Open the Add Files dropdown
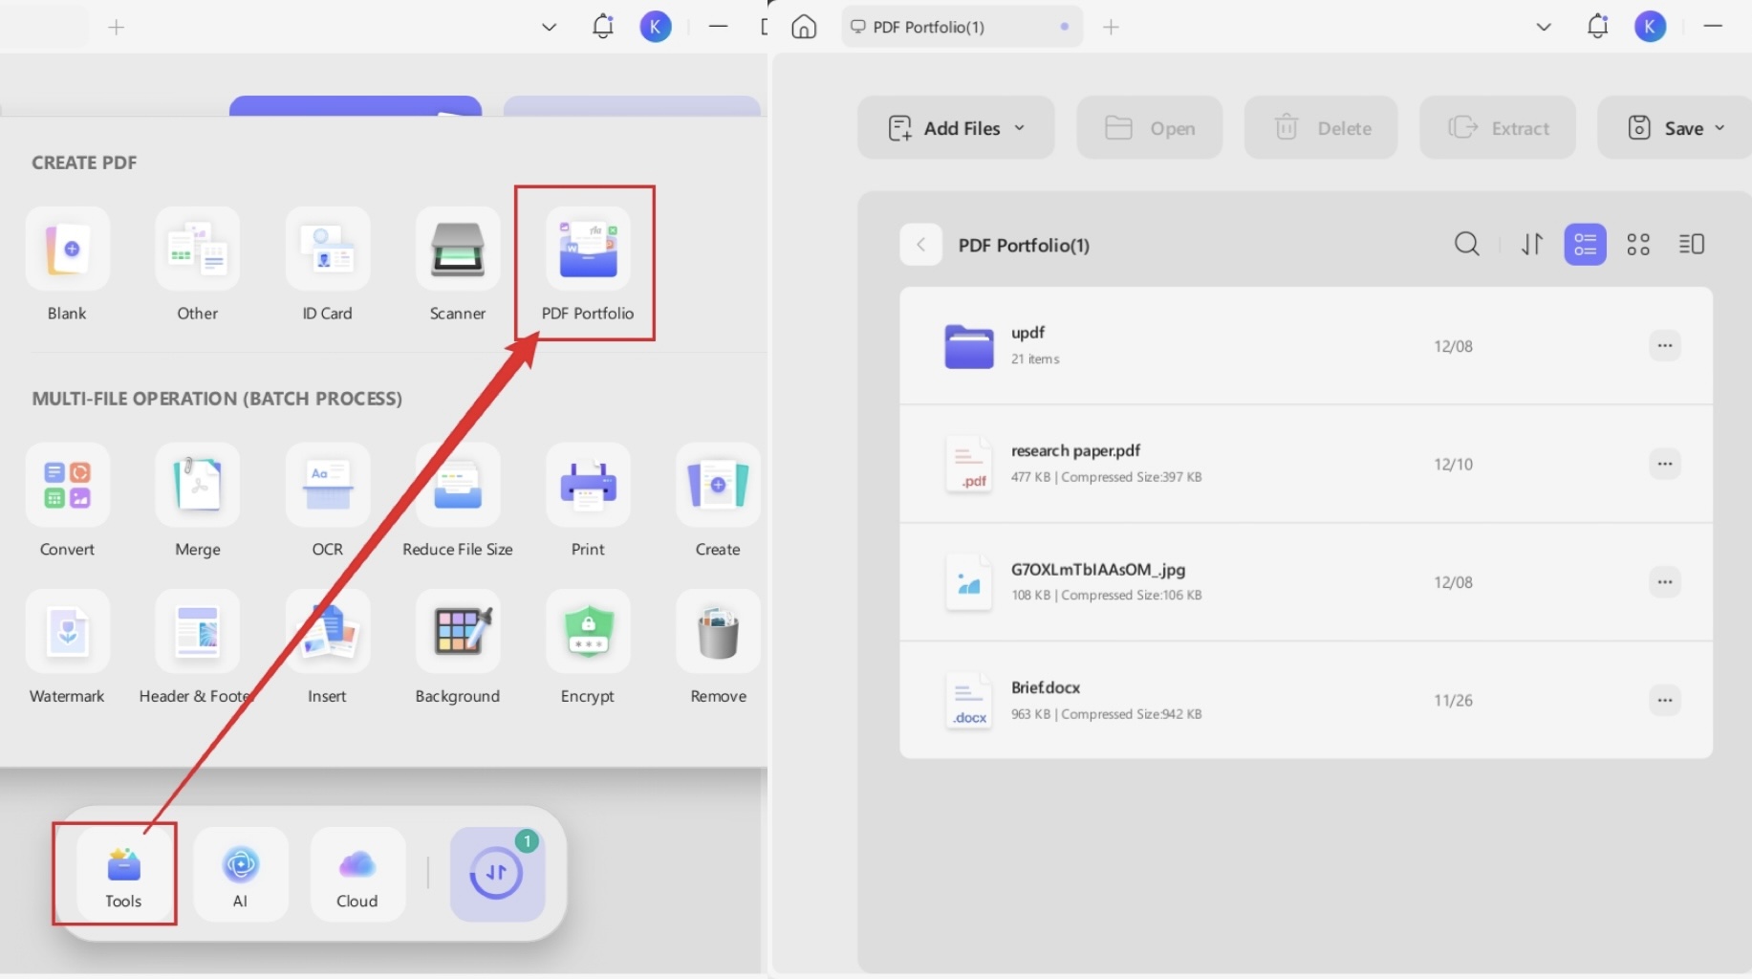Image resolution: width=1752 pixels, height=979 pixels. point(956,128)
